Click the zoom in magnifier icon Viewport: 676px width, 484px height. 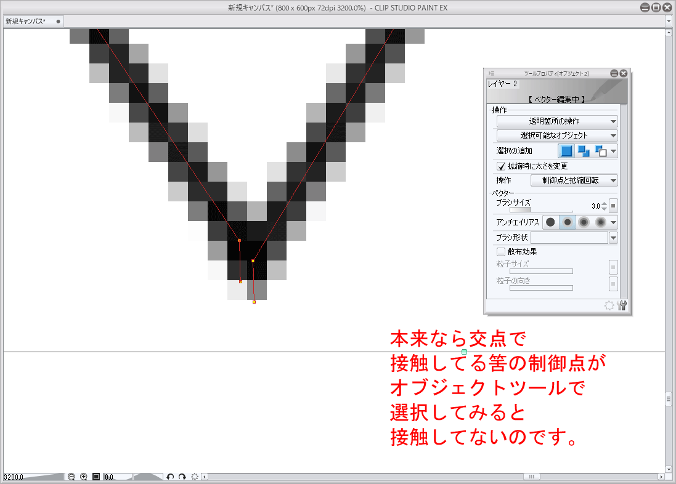point(84,477)
